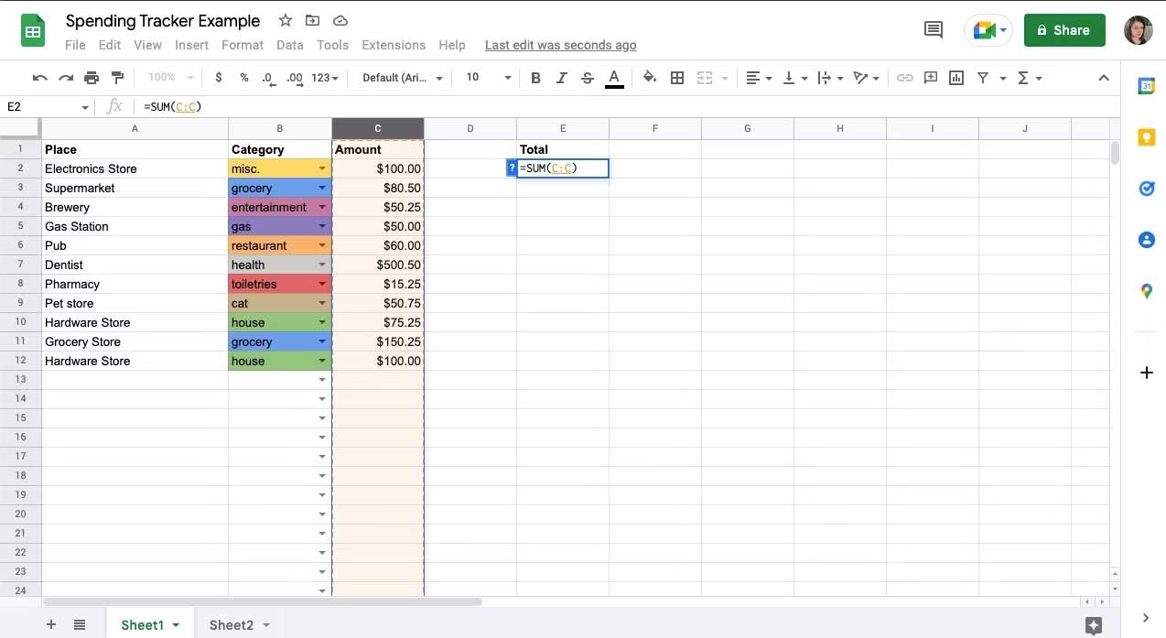
Task: Open the text color picker
Action: pos(614,77)
